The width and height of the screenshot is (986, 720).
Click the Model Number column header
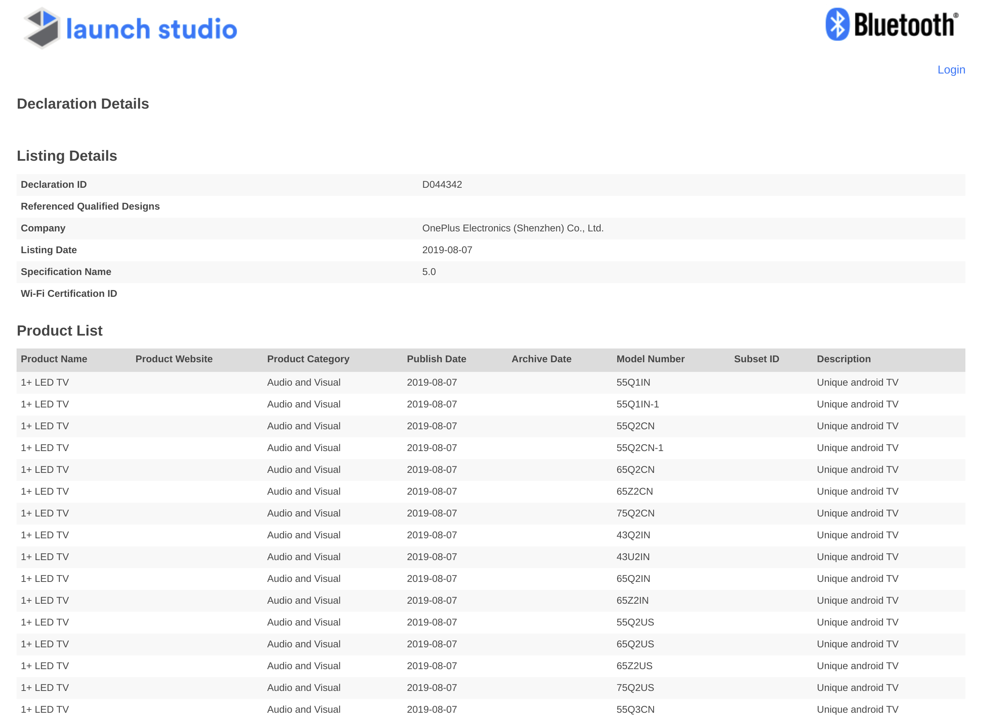tap(650, 359)
